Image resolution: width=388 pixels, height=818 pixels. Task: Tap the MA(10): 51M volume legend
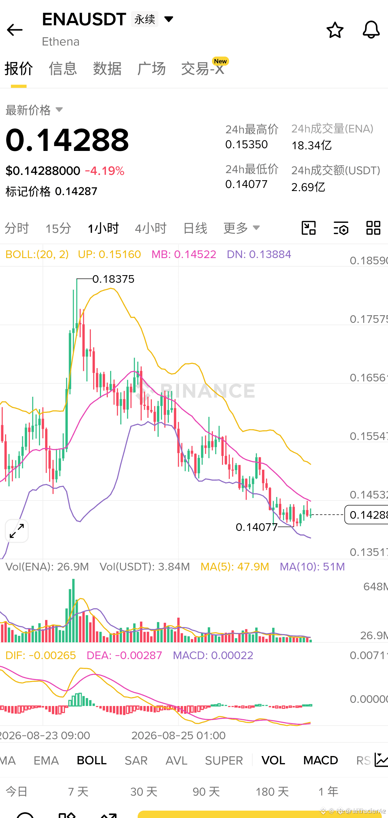(312, 567)
